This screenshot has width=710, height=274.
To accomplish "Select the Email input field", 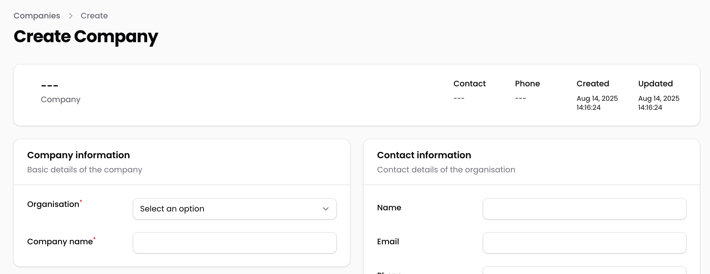I will (584, 243).
